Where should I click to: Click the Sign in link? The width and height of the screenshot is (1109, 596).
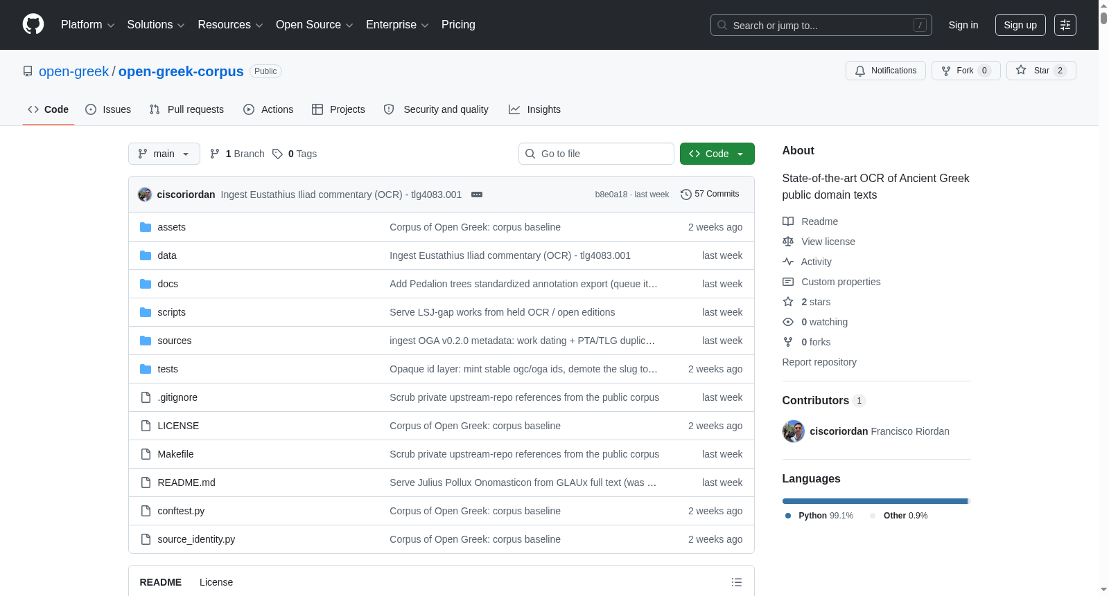[963, 25]
